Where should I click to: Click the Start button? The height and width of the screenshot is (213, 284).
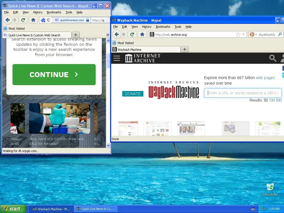[x=13, y=209]
